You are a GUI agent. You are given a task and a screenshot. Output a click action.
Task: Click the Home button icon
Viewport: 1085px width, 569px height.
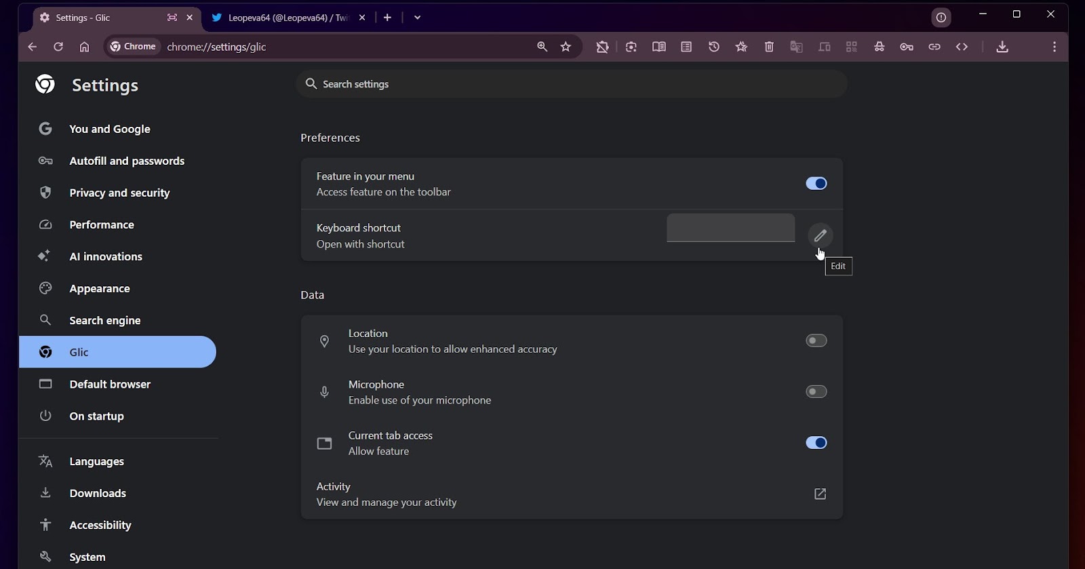[84, 47]
